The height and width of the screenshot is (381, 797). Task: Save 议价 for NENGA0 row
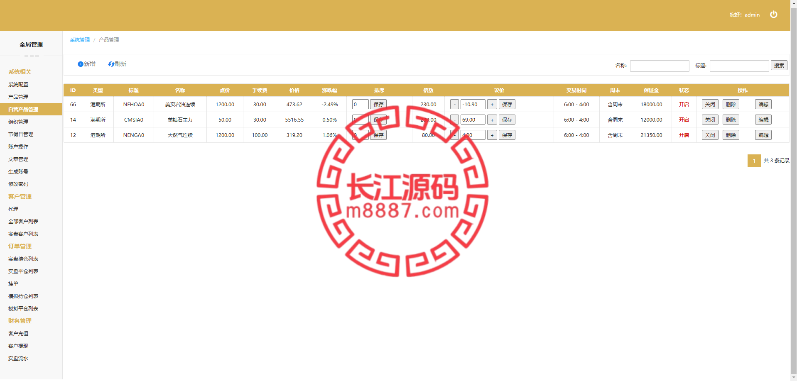(507, 135)
